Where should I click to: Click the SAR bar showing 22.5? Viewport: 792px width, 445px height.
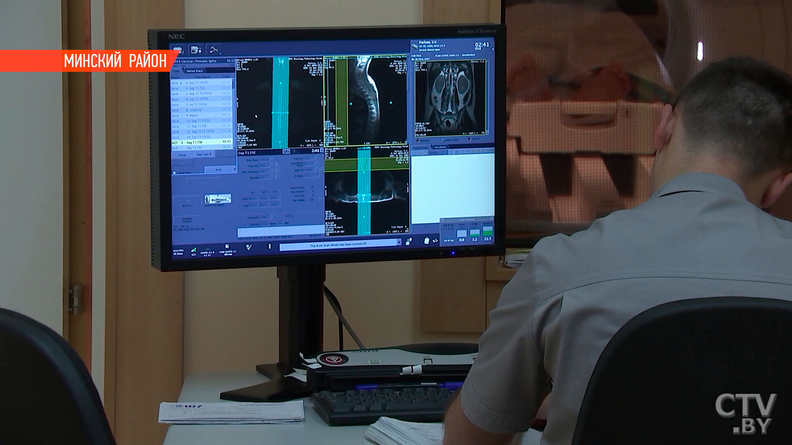click(487, 232)
